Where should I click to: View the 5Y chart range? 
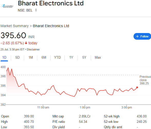(84, 58)
